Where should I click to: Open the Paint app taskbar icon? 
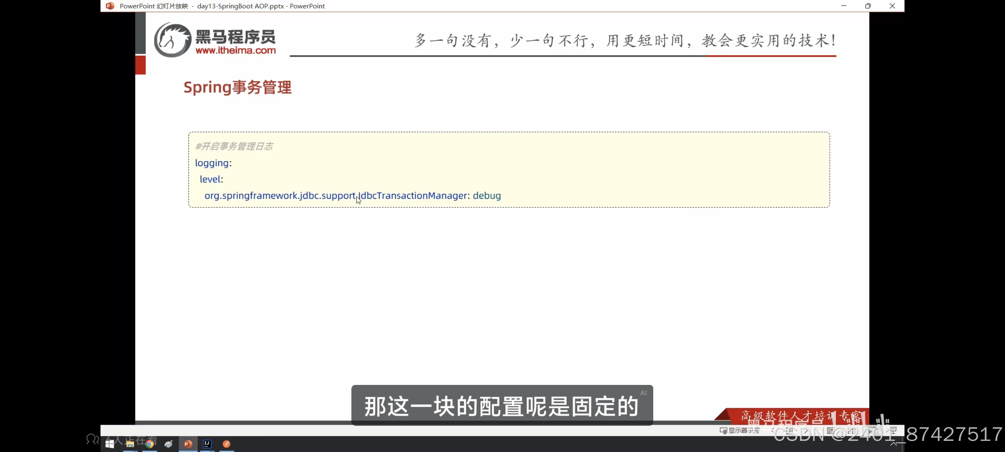(x=169, y=444)
